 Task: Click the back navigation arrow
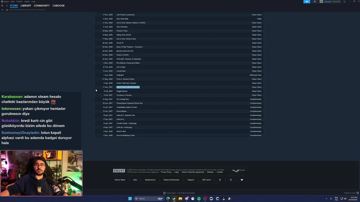[2, 6]
